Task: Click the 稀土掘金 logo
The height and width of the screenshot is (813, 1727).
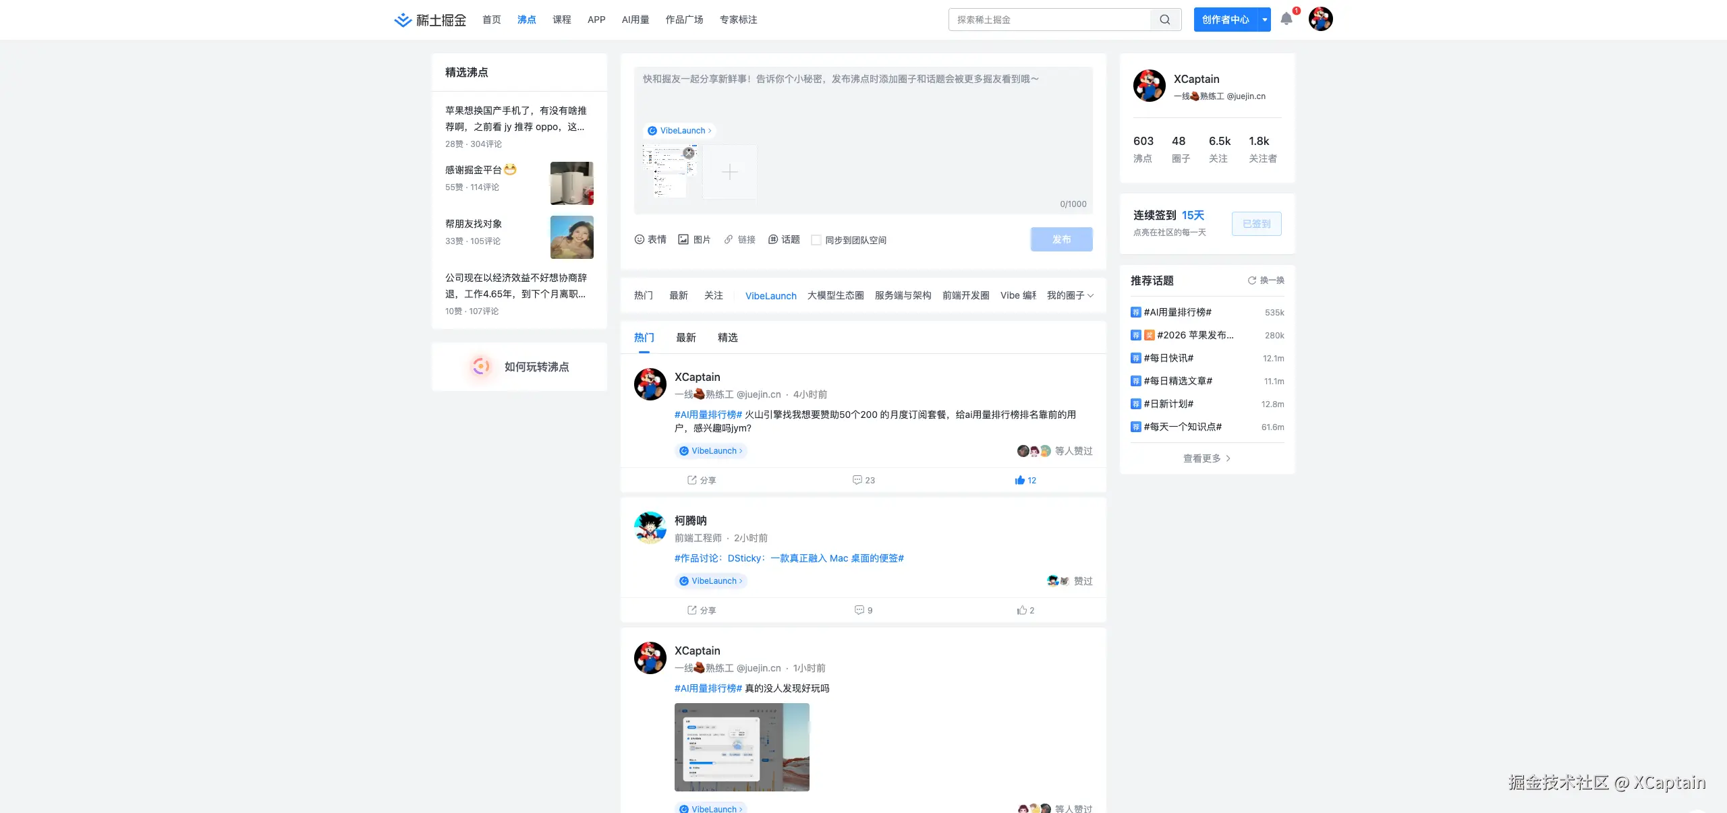Action: (430, 20)
